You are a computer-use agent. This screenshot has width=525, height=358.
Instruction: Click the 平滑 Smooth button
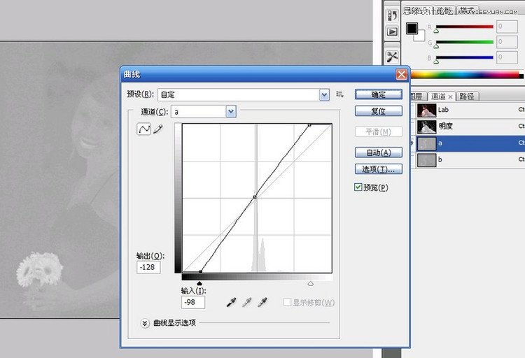[378, 132]
